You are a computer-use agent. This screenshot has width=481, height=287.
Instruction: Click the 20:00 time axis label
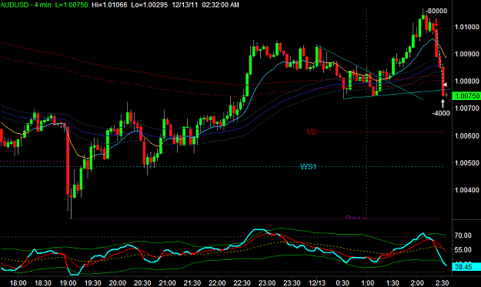(118, 282)
